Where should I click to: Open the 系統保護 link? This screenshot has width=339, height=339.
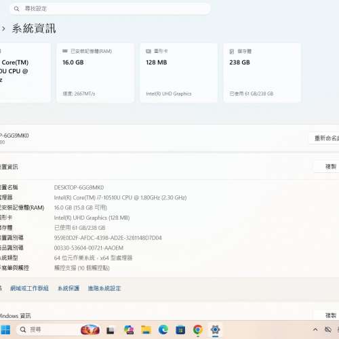(68, 288)
